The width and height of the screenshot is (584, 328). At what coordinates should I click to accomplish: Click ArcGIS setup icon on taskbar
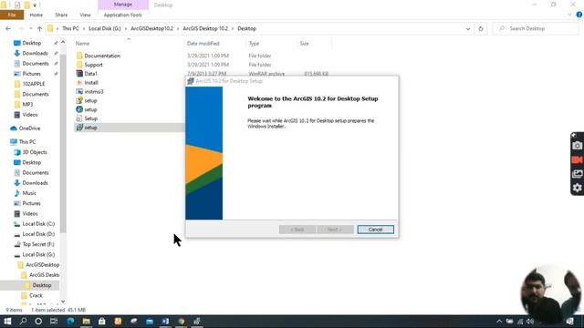(197, 321)
